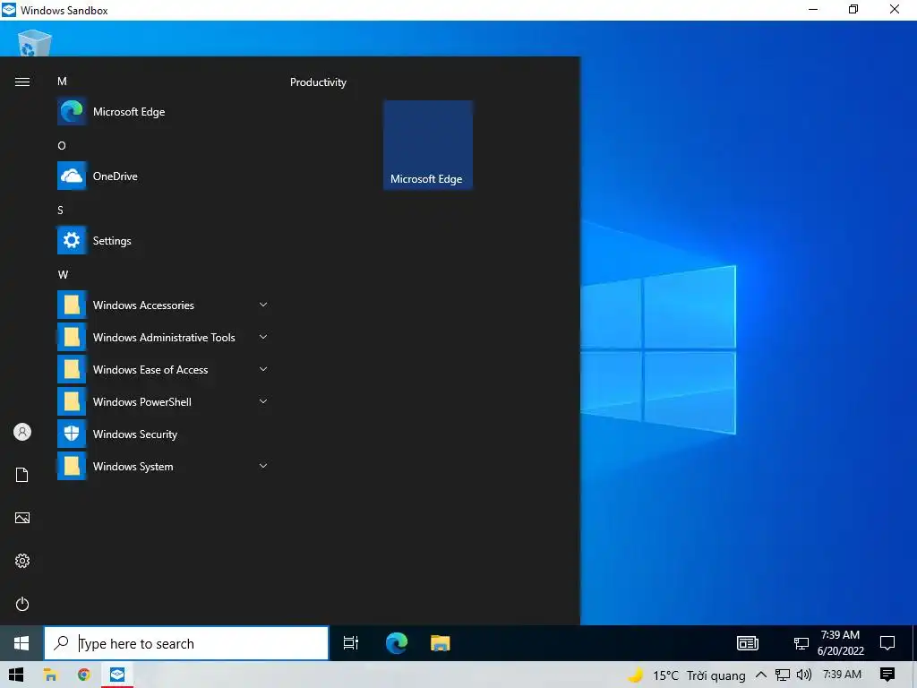
Task: Restore down the Windows Sandbox window
Action: click(x=853, y=9)
